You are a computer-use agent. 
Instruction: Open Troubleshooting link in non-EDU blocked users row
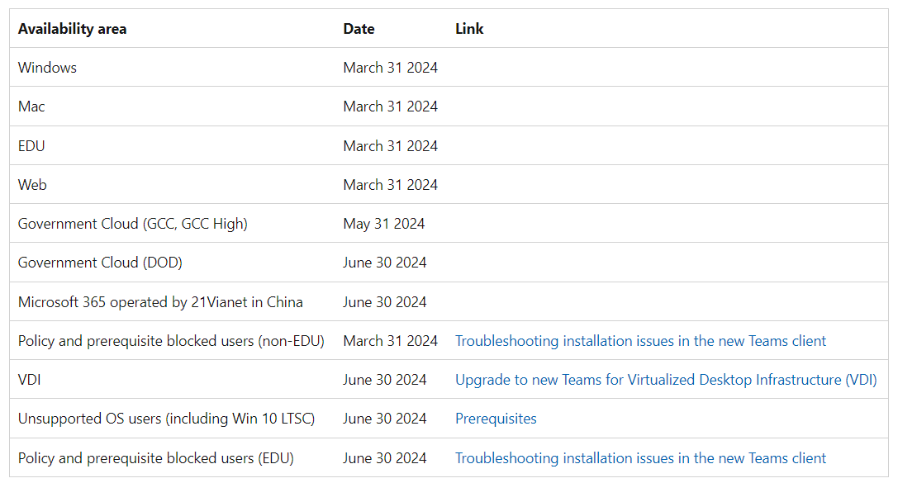pos(640,341)
